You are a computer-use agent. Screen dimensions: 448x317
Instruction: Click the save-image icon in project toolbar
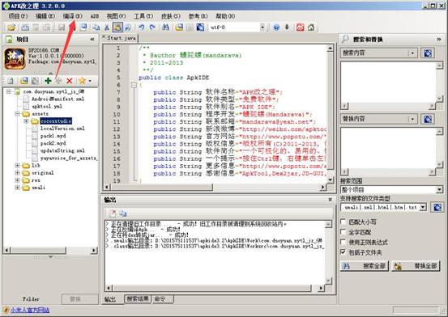23,81
